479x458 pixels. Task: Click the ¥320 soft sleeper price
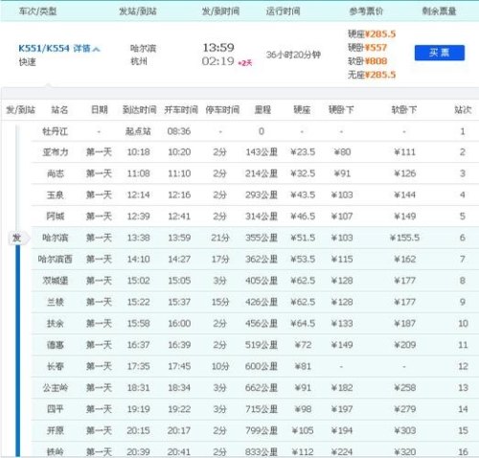pos(404,452)
